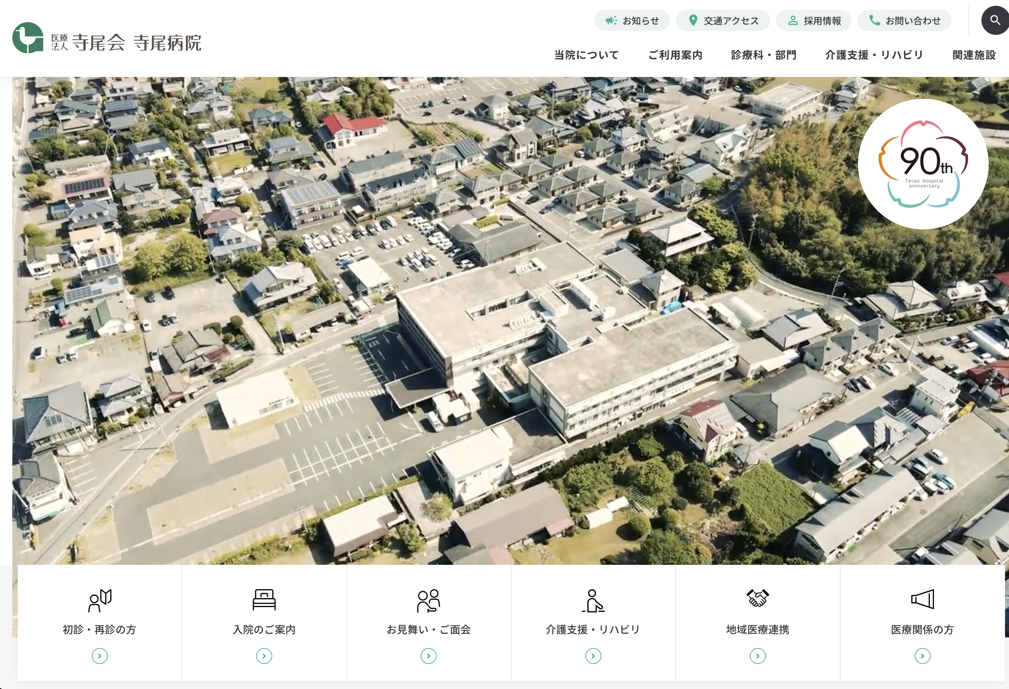The width and height of the screenshot is (1009, 689).
Task: Click the phone icon beside お問い合わせ
Action: pyautogui.click(x=874, y=20)
